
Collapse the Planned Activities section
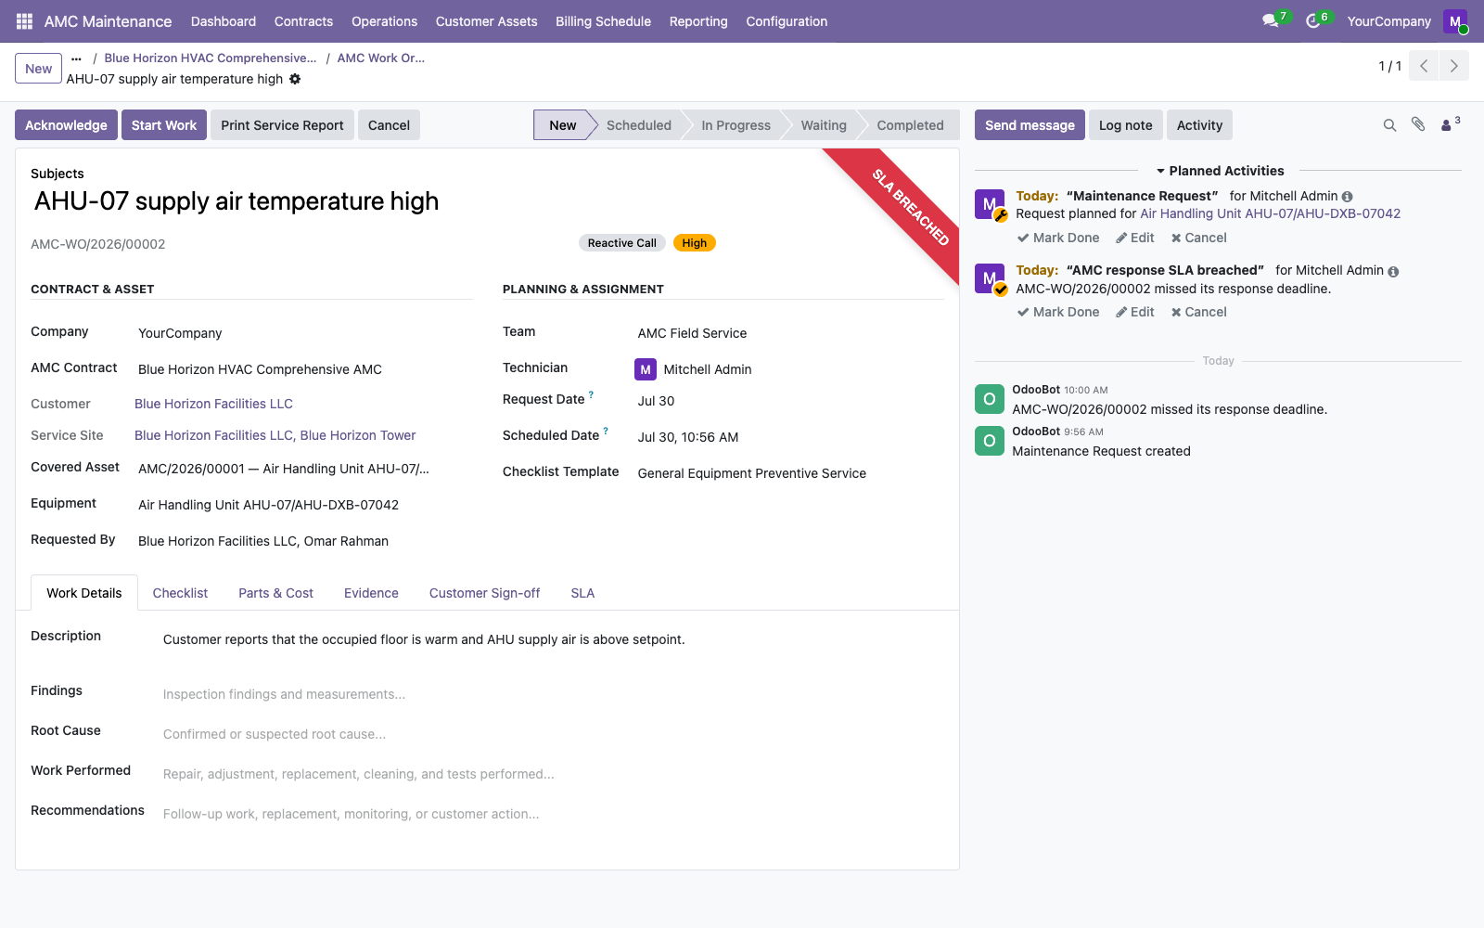1220,171
